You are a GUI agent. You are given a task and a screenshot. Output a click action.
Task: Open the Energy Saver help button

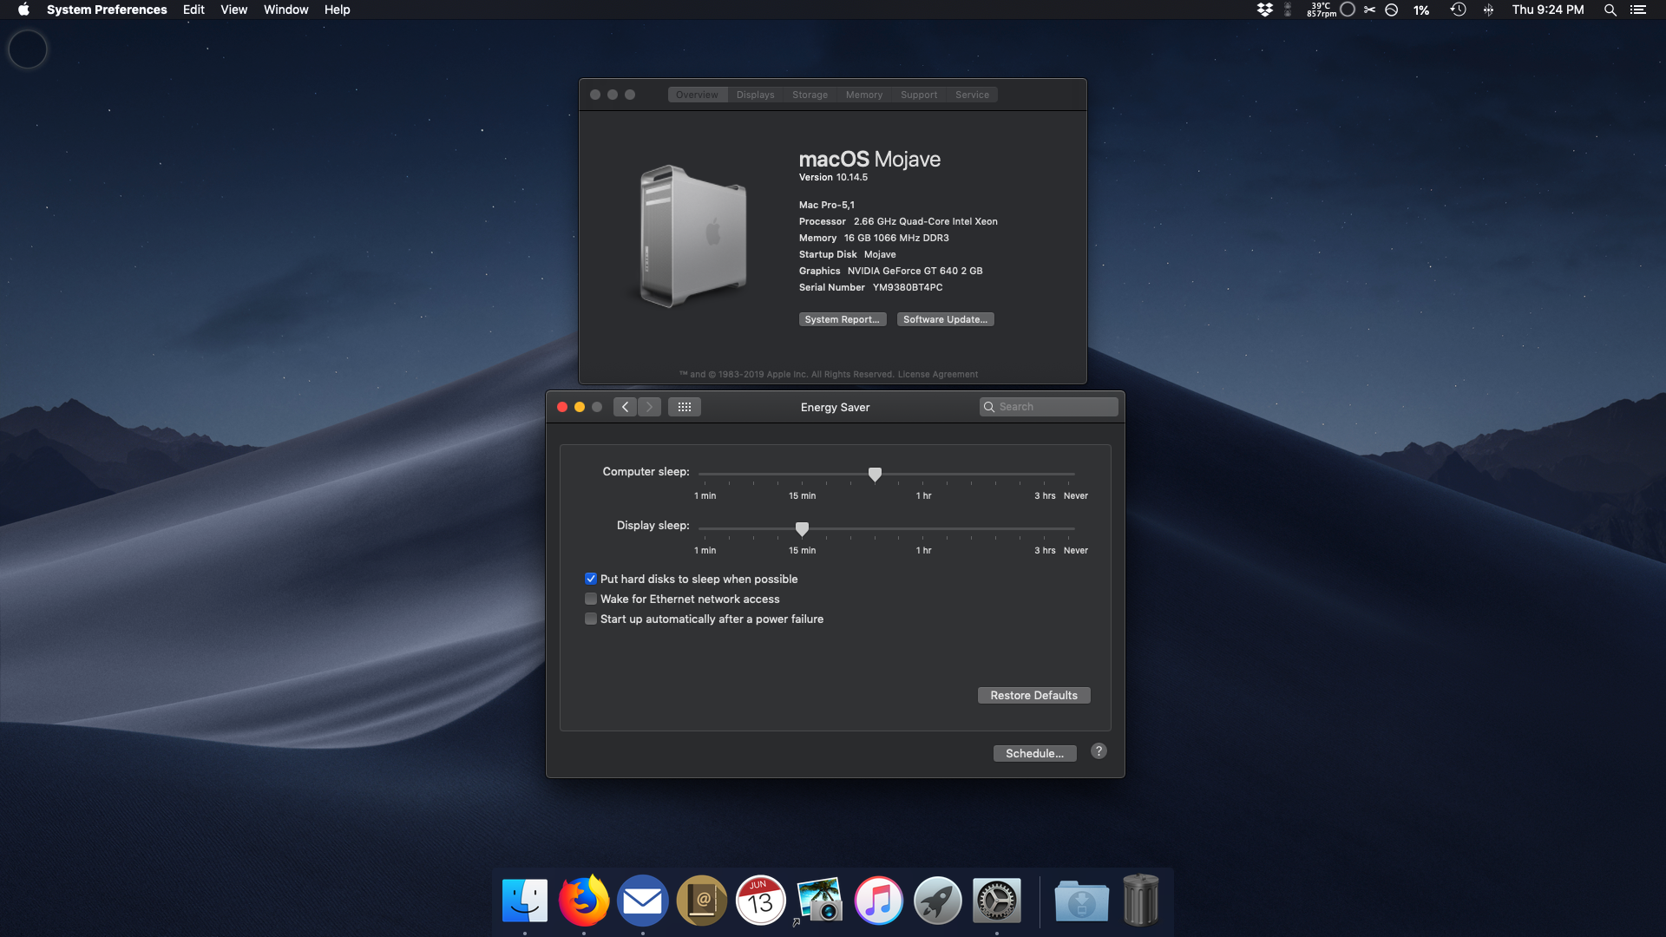[x=1099, y=751]
